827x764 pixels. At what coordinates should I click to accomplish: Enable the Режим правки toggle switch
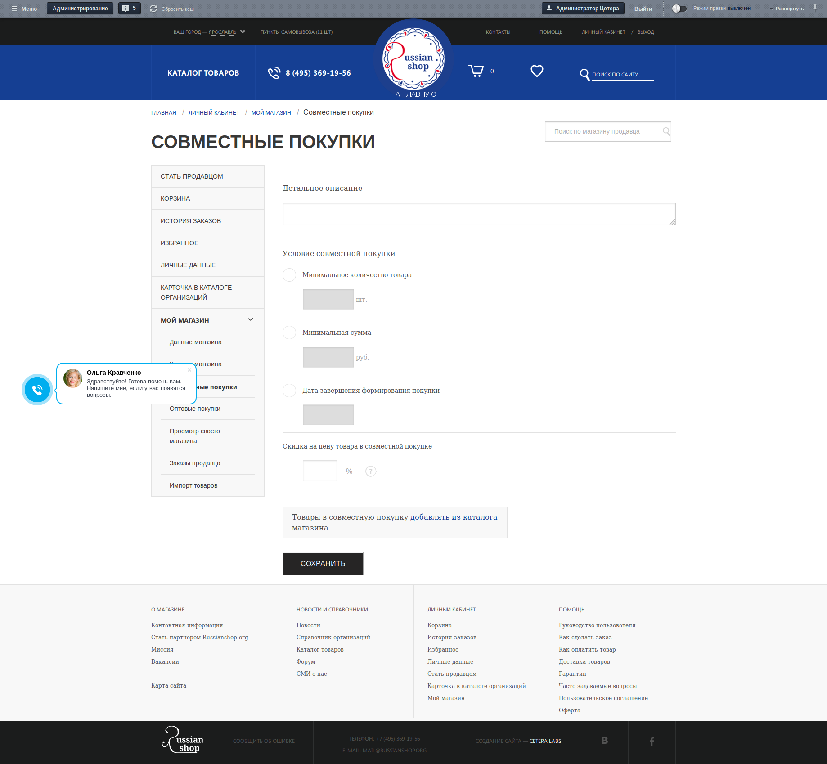[x=679, y=8]
